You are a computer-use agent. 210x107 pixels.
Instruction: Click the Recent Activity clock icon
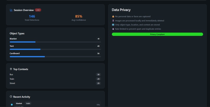tap(11, 97)
